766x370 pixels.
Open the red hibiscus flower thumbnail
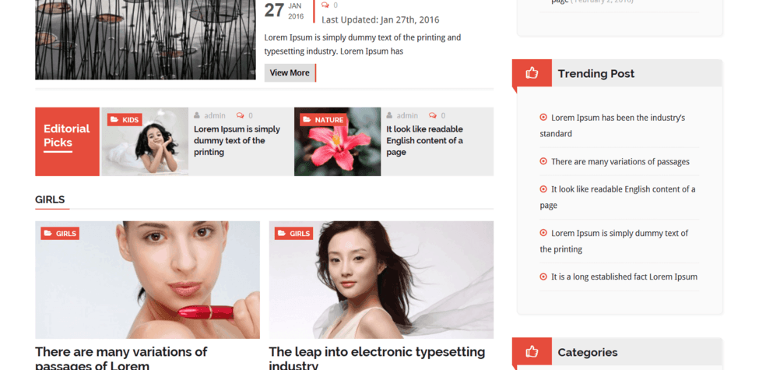(338, 142)
